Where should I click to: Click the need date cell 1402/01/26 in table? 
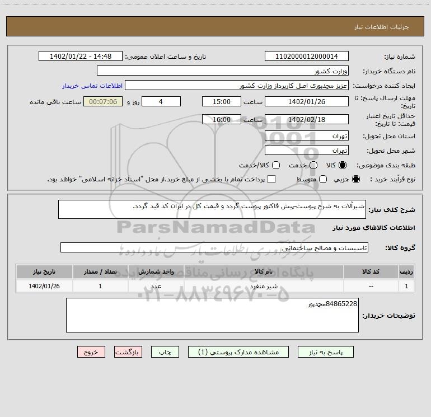point(44,286)
